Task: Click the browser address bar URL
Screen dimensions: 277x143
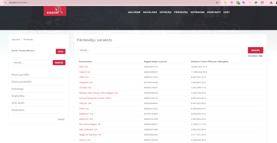Action: (18, 3)
